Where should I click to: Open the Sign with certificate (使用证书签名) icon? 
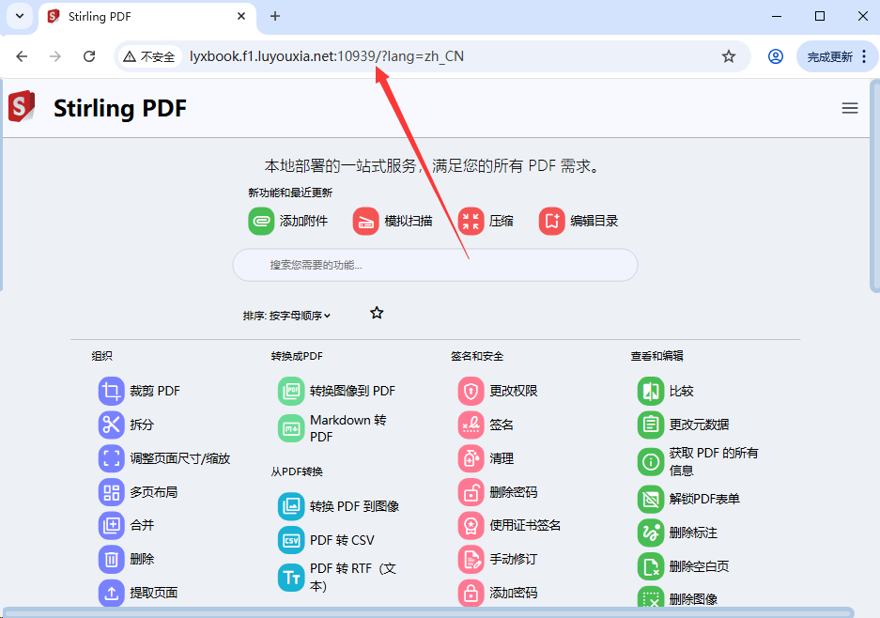click(471, 525)
